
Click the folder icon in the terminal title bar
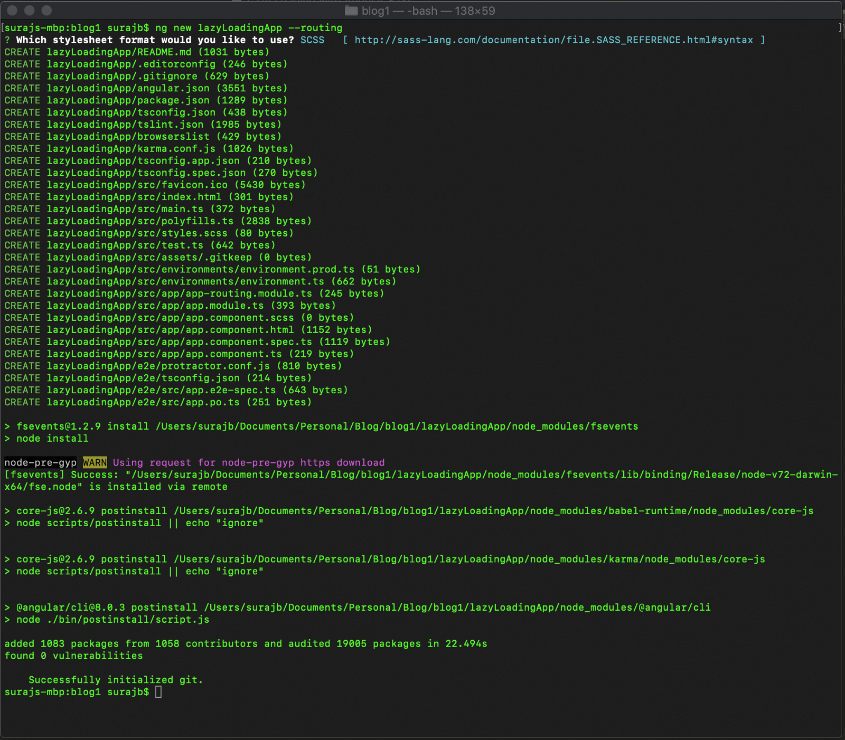pos(351,11)
